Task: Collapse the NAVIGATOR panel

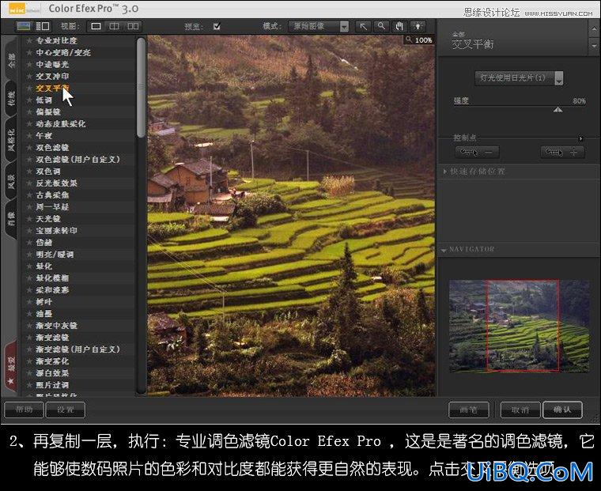Action: (444, 250)
